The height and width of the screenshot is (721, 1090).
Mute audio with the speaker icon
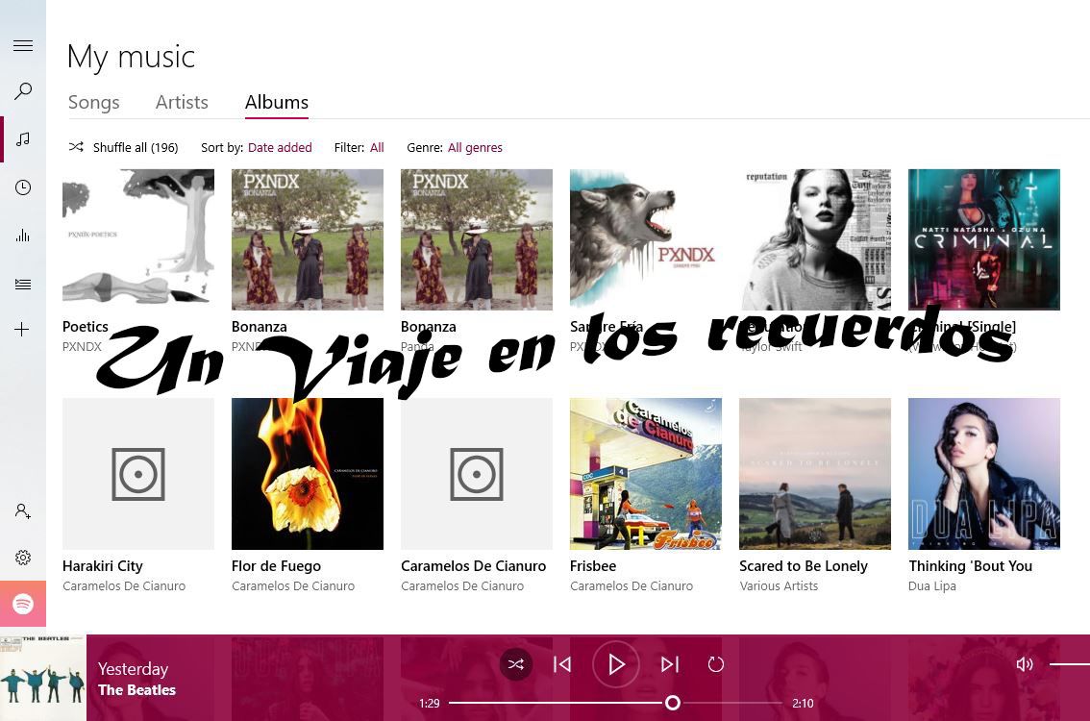pos(1025,664)
